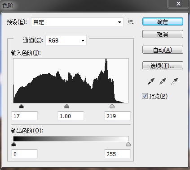Click the output white slider handle

[x=128, y=144]
